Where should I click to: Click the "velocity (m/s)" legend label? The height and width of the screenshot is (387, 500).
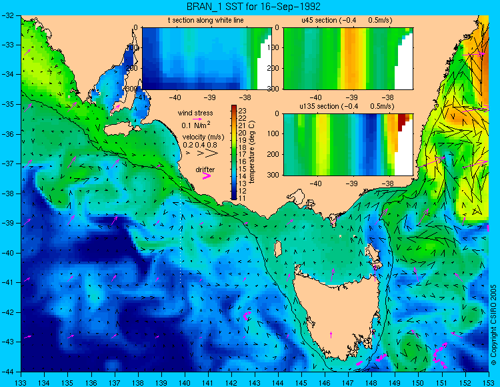coord(203,137)
